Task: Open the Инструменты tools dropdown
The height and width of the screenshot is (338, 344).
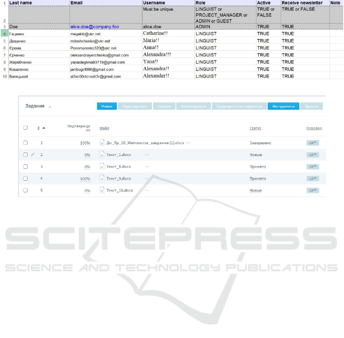Action: tap(283, 106)
